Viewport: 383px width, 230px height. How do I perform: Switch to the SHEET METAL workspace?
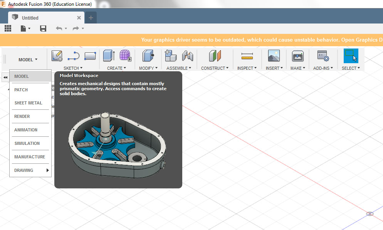point(30,103)
